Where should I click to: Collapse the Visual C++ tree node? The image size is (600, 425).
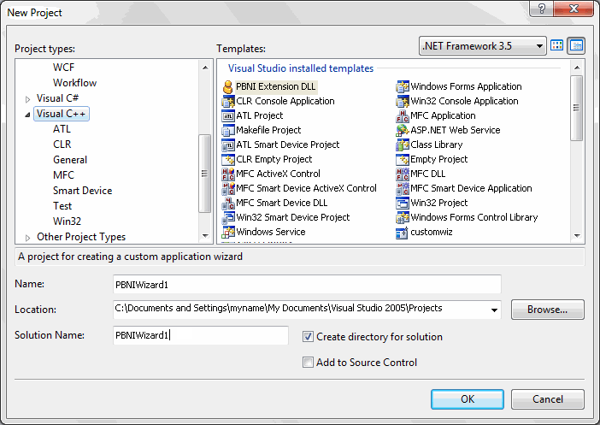[x=28, y=115]
